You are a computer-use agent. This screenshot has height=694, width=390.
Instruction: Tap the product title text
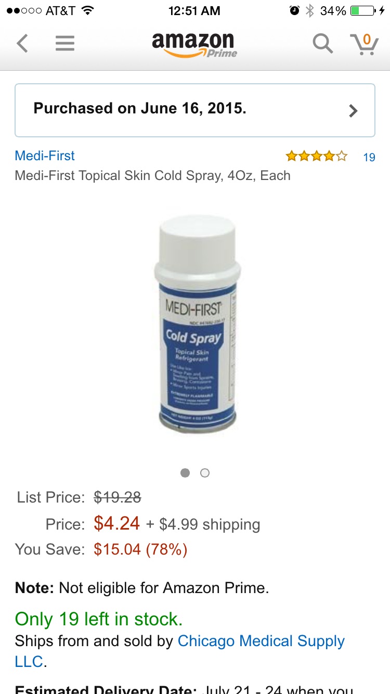[x=153, y=175]
